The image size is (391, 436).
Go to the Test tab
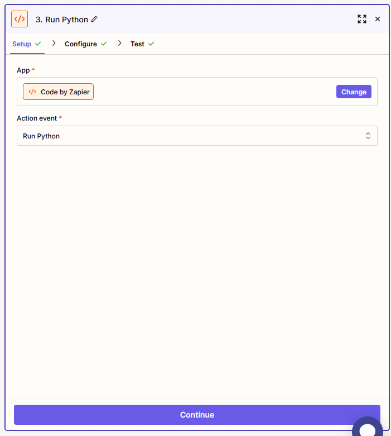coord(142,44)
